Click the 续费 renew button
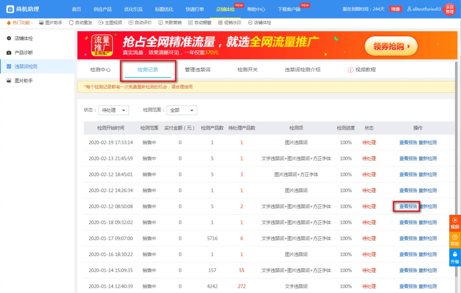The width and height of the screenshot is (461, 293). 395,9
